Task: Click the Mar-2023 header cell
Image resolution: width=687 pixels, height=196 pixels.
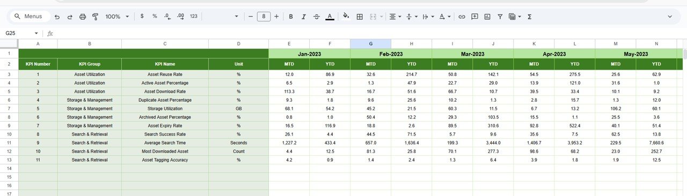Action: pyautogui.click(x=472, y=54)
